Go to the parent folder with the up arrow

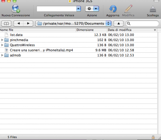point(119,24)
